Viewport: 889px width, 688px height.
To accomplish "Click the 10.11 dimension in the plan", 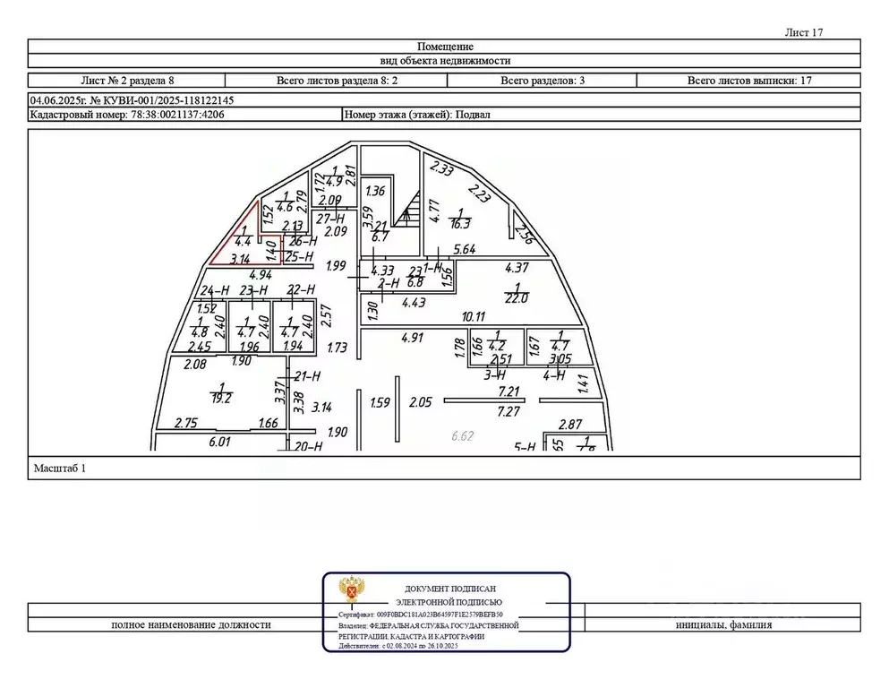I will [473, 316].
